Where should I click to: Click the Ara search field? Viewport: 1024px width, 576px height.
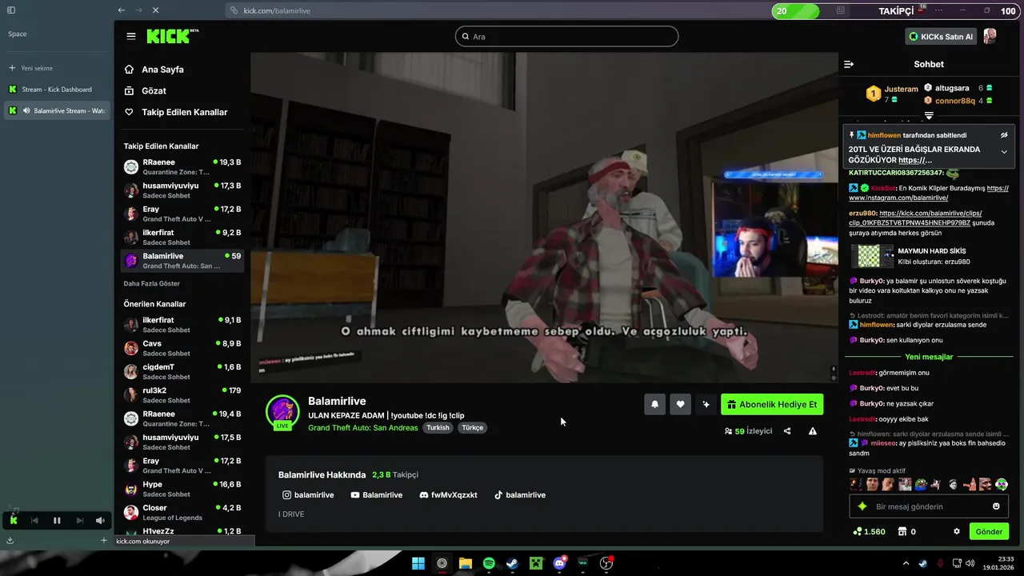coord(566,37)
